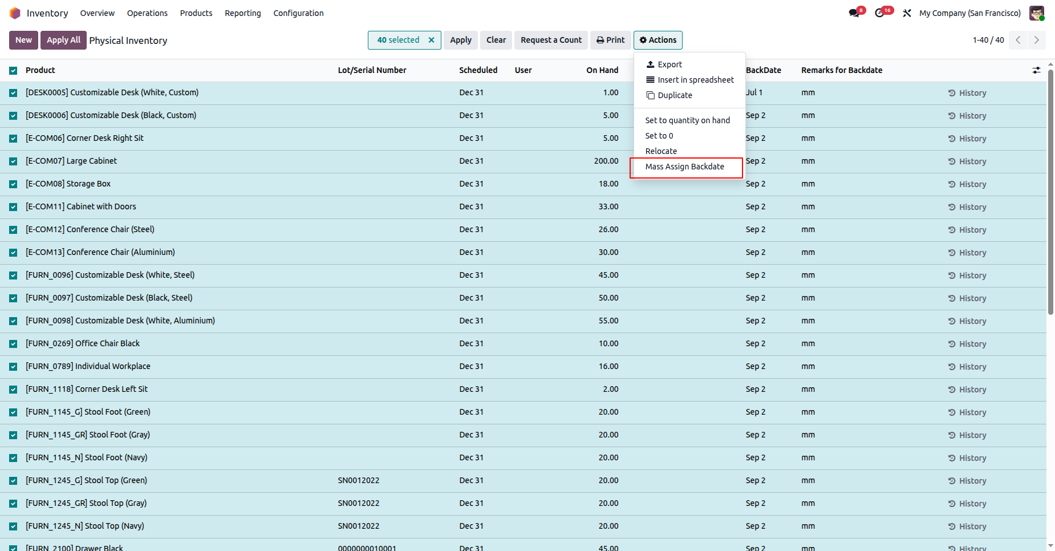Click the New button
The image size is (1055, 551).
tap(23, 40)
